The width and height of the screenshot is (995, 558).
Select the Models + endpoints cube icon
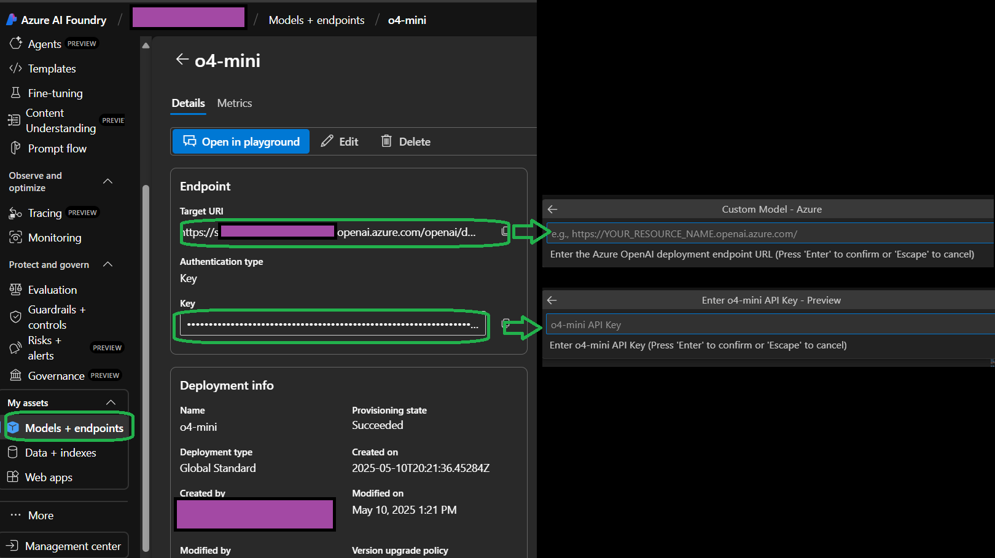pyautogui.click(x=13, y=428)
